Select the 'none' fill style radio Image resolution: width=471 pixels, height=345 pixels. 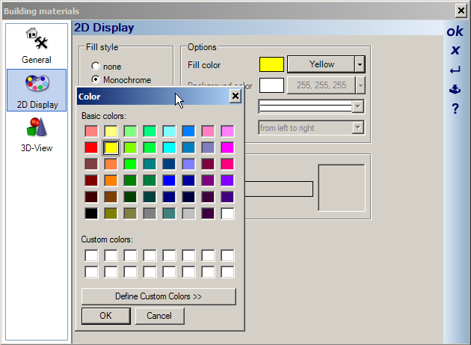click(96, 67)
